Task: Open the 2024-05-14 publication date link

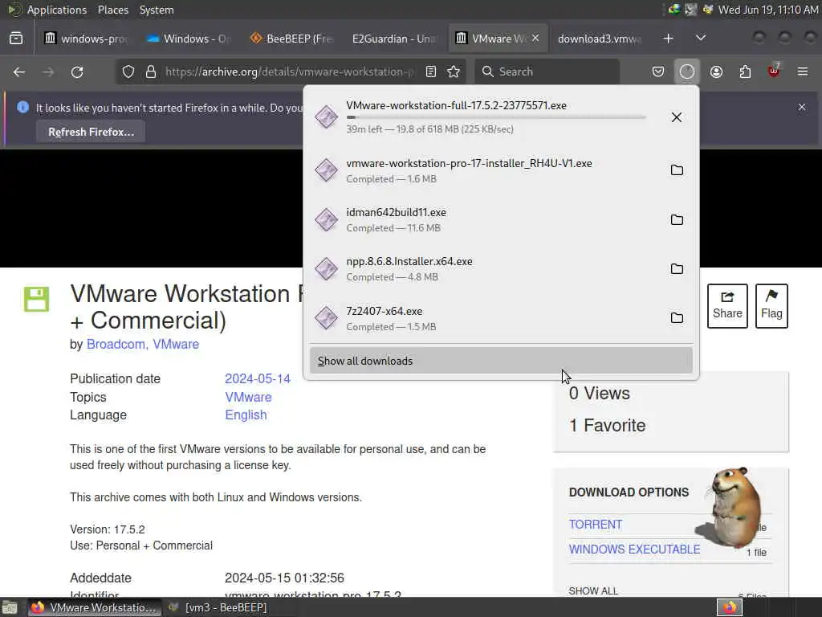Action: click(258, 379)
